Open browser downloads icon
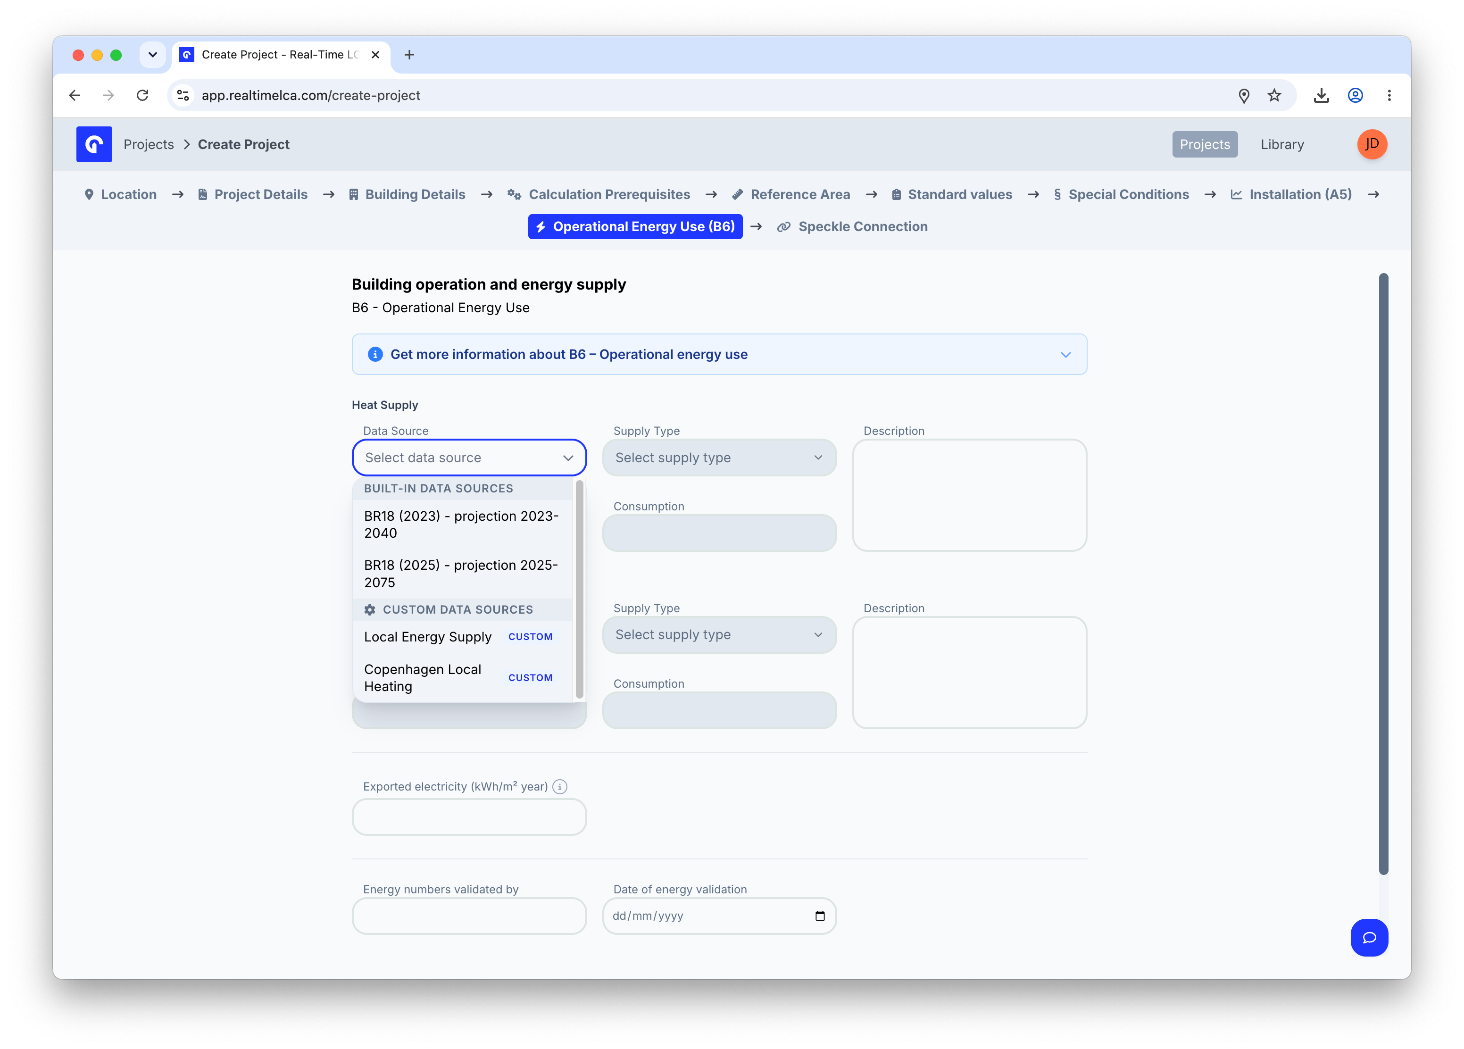 click(x=1322, y=96)
